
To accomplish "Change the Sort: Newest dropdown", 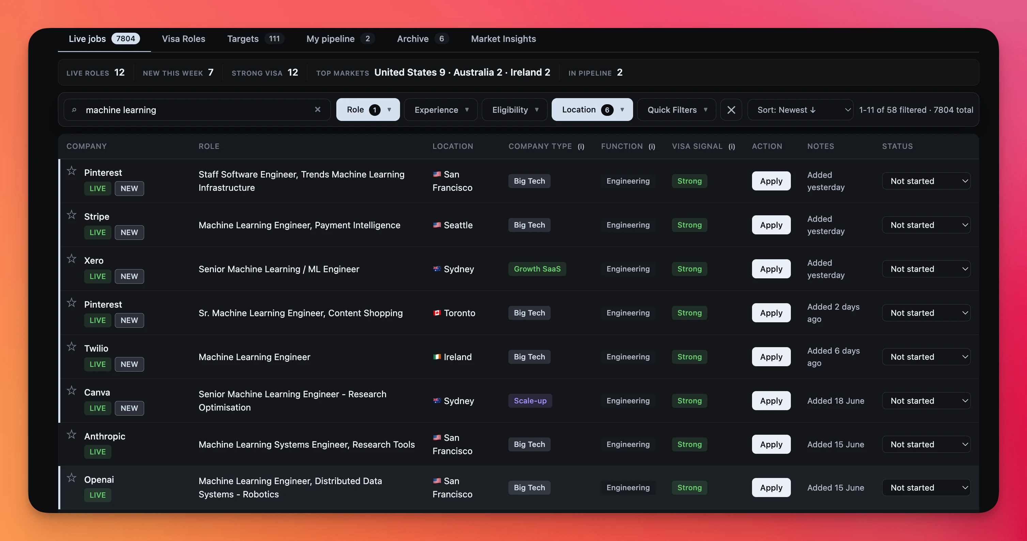I will coord(800,110).
